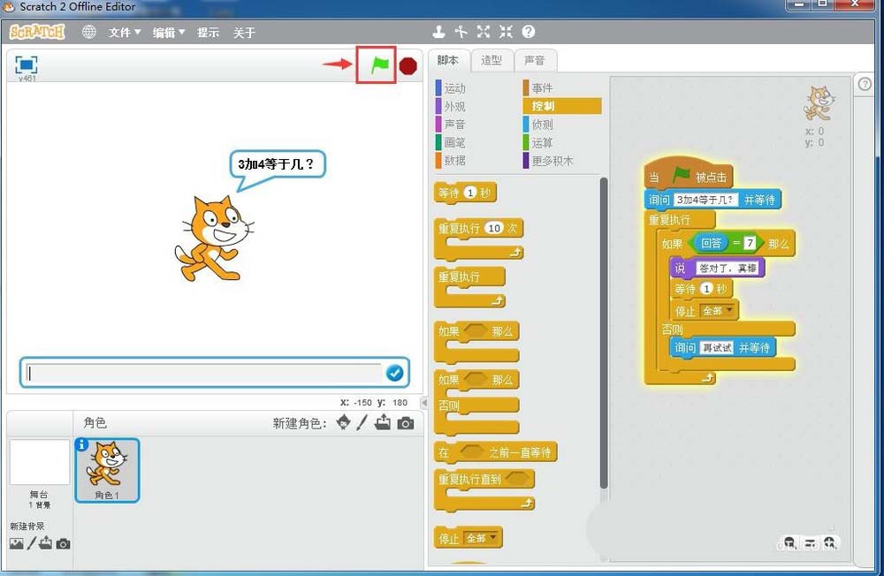Screen dimensions: 884x576
Task: Select the 运算 block category
Action: click(538, 142)
